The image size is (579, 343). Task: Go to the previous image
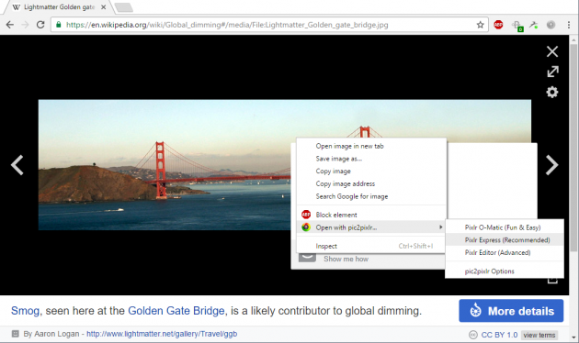(17, 165)
